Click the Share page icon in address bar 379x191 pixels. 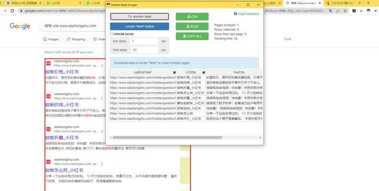(338, 11)
